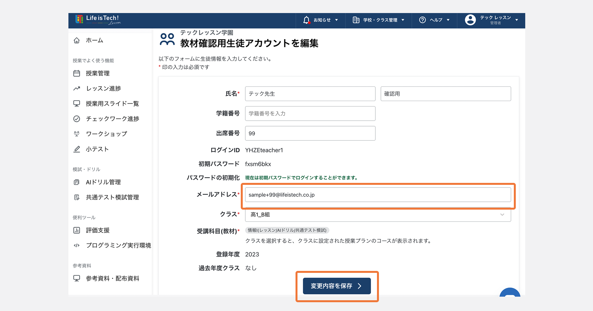Open 授業管理 in sidebar

point(98,73)
